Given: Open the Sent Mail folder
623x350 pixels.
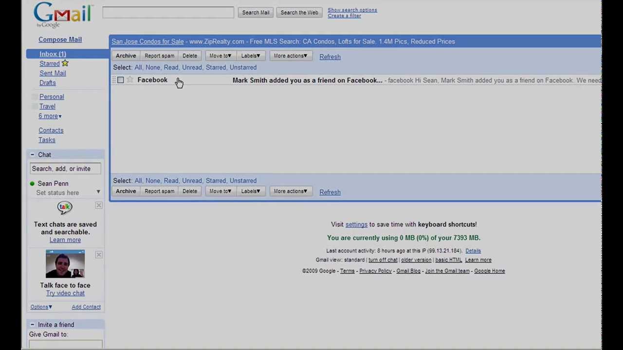Looking at the screenshot, I should (53, 73).
